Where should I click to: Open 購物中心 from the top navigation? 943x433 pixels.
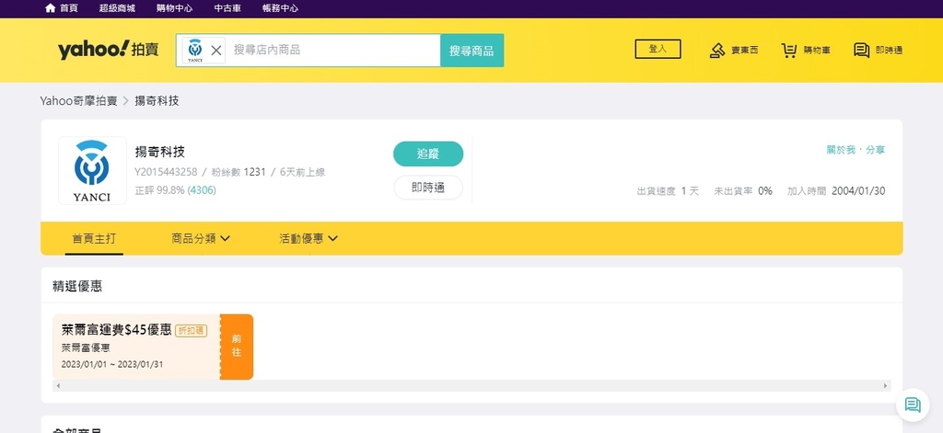(174, 8)
